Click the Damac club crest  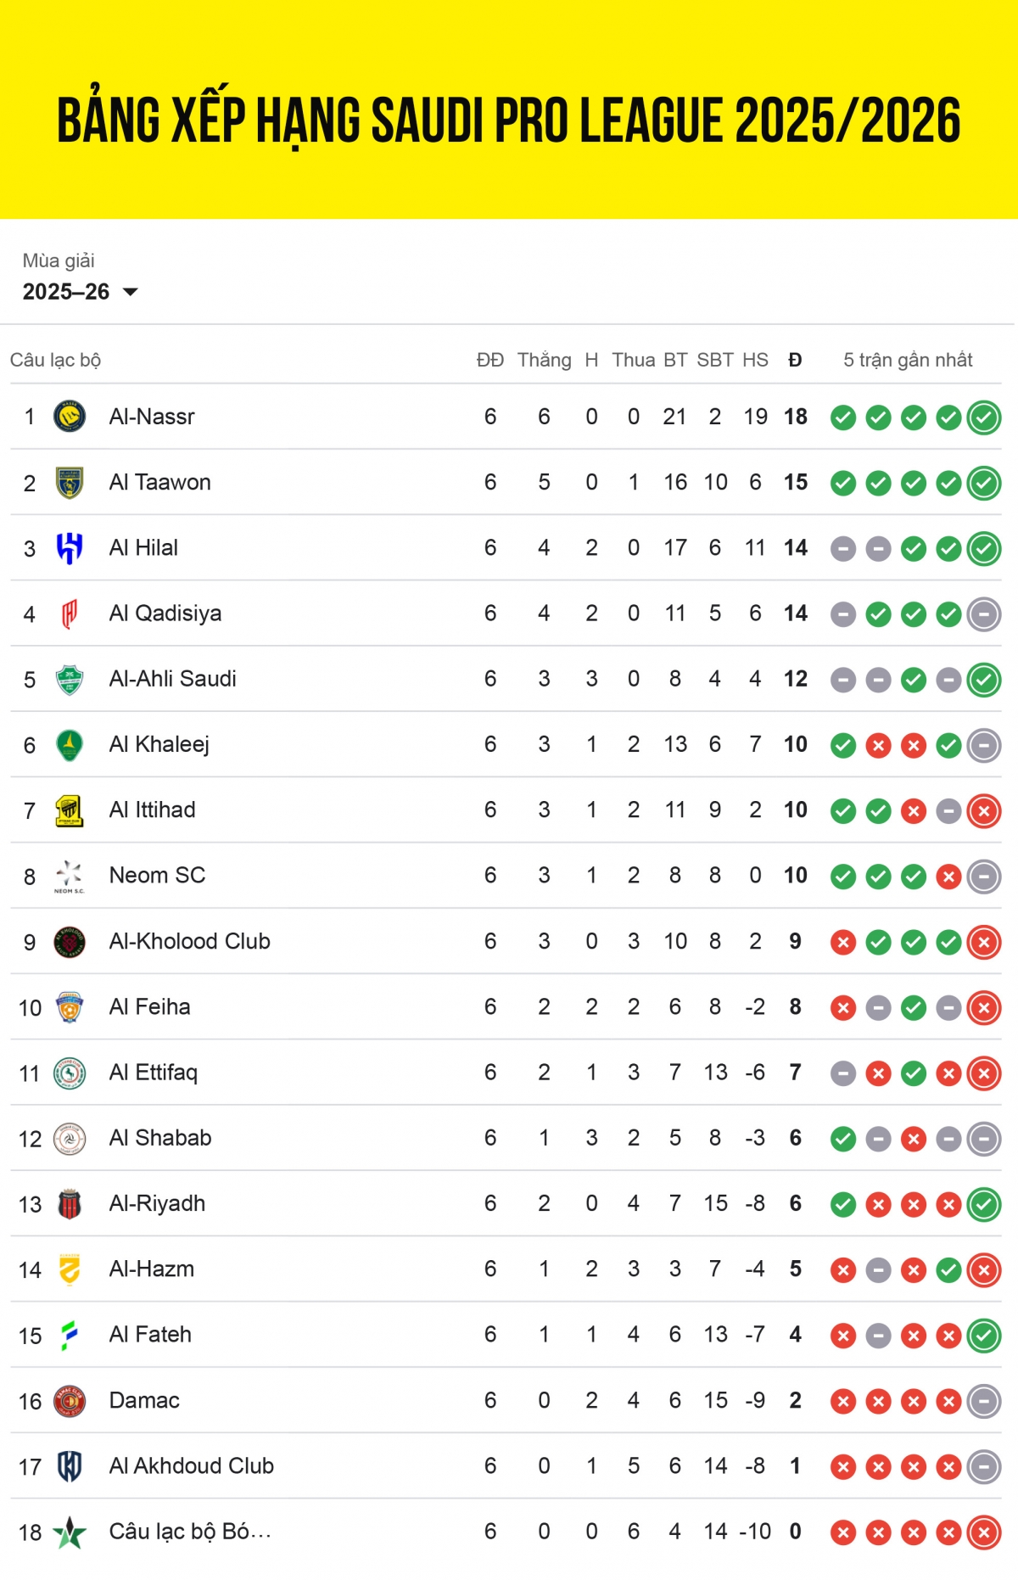(70, 1400)
